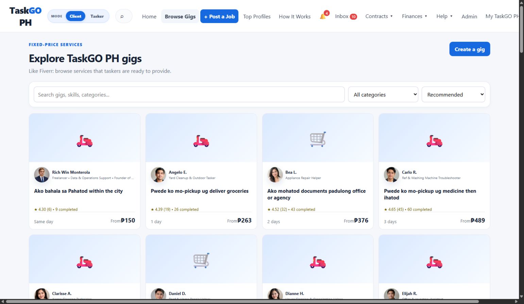Switch mode to Tasker
The image size is (524, 304).
[97, 16]
